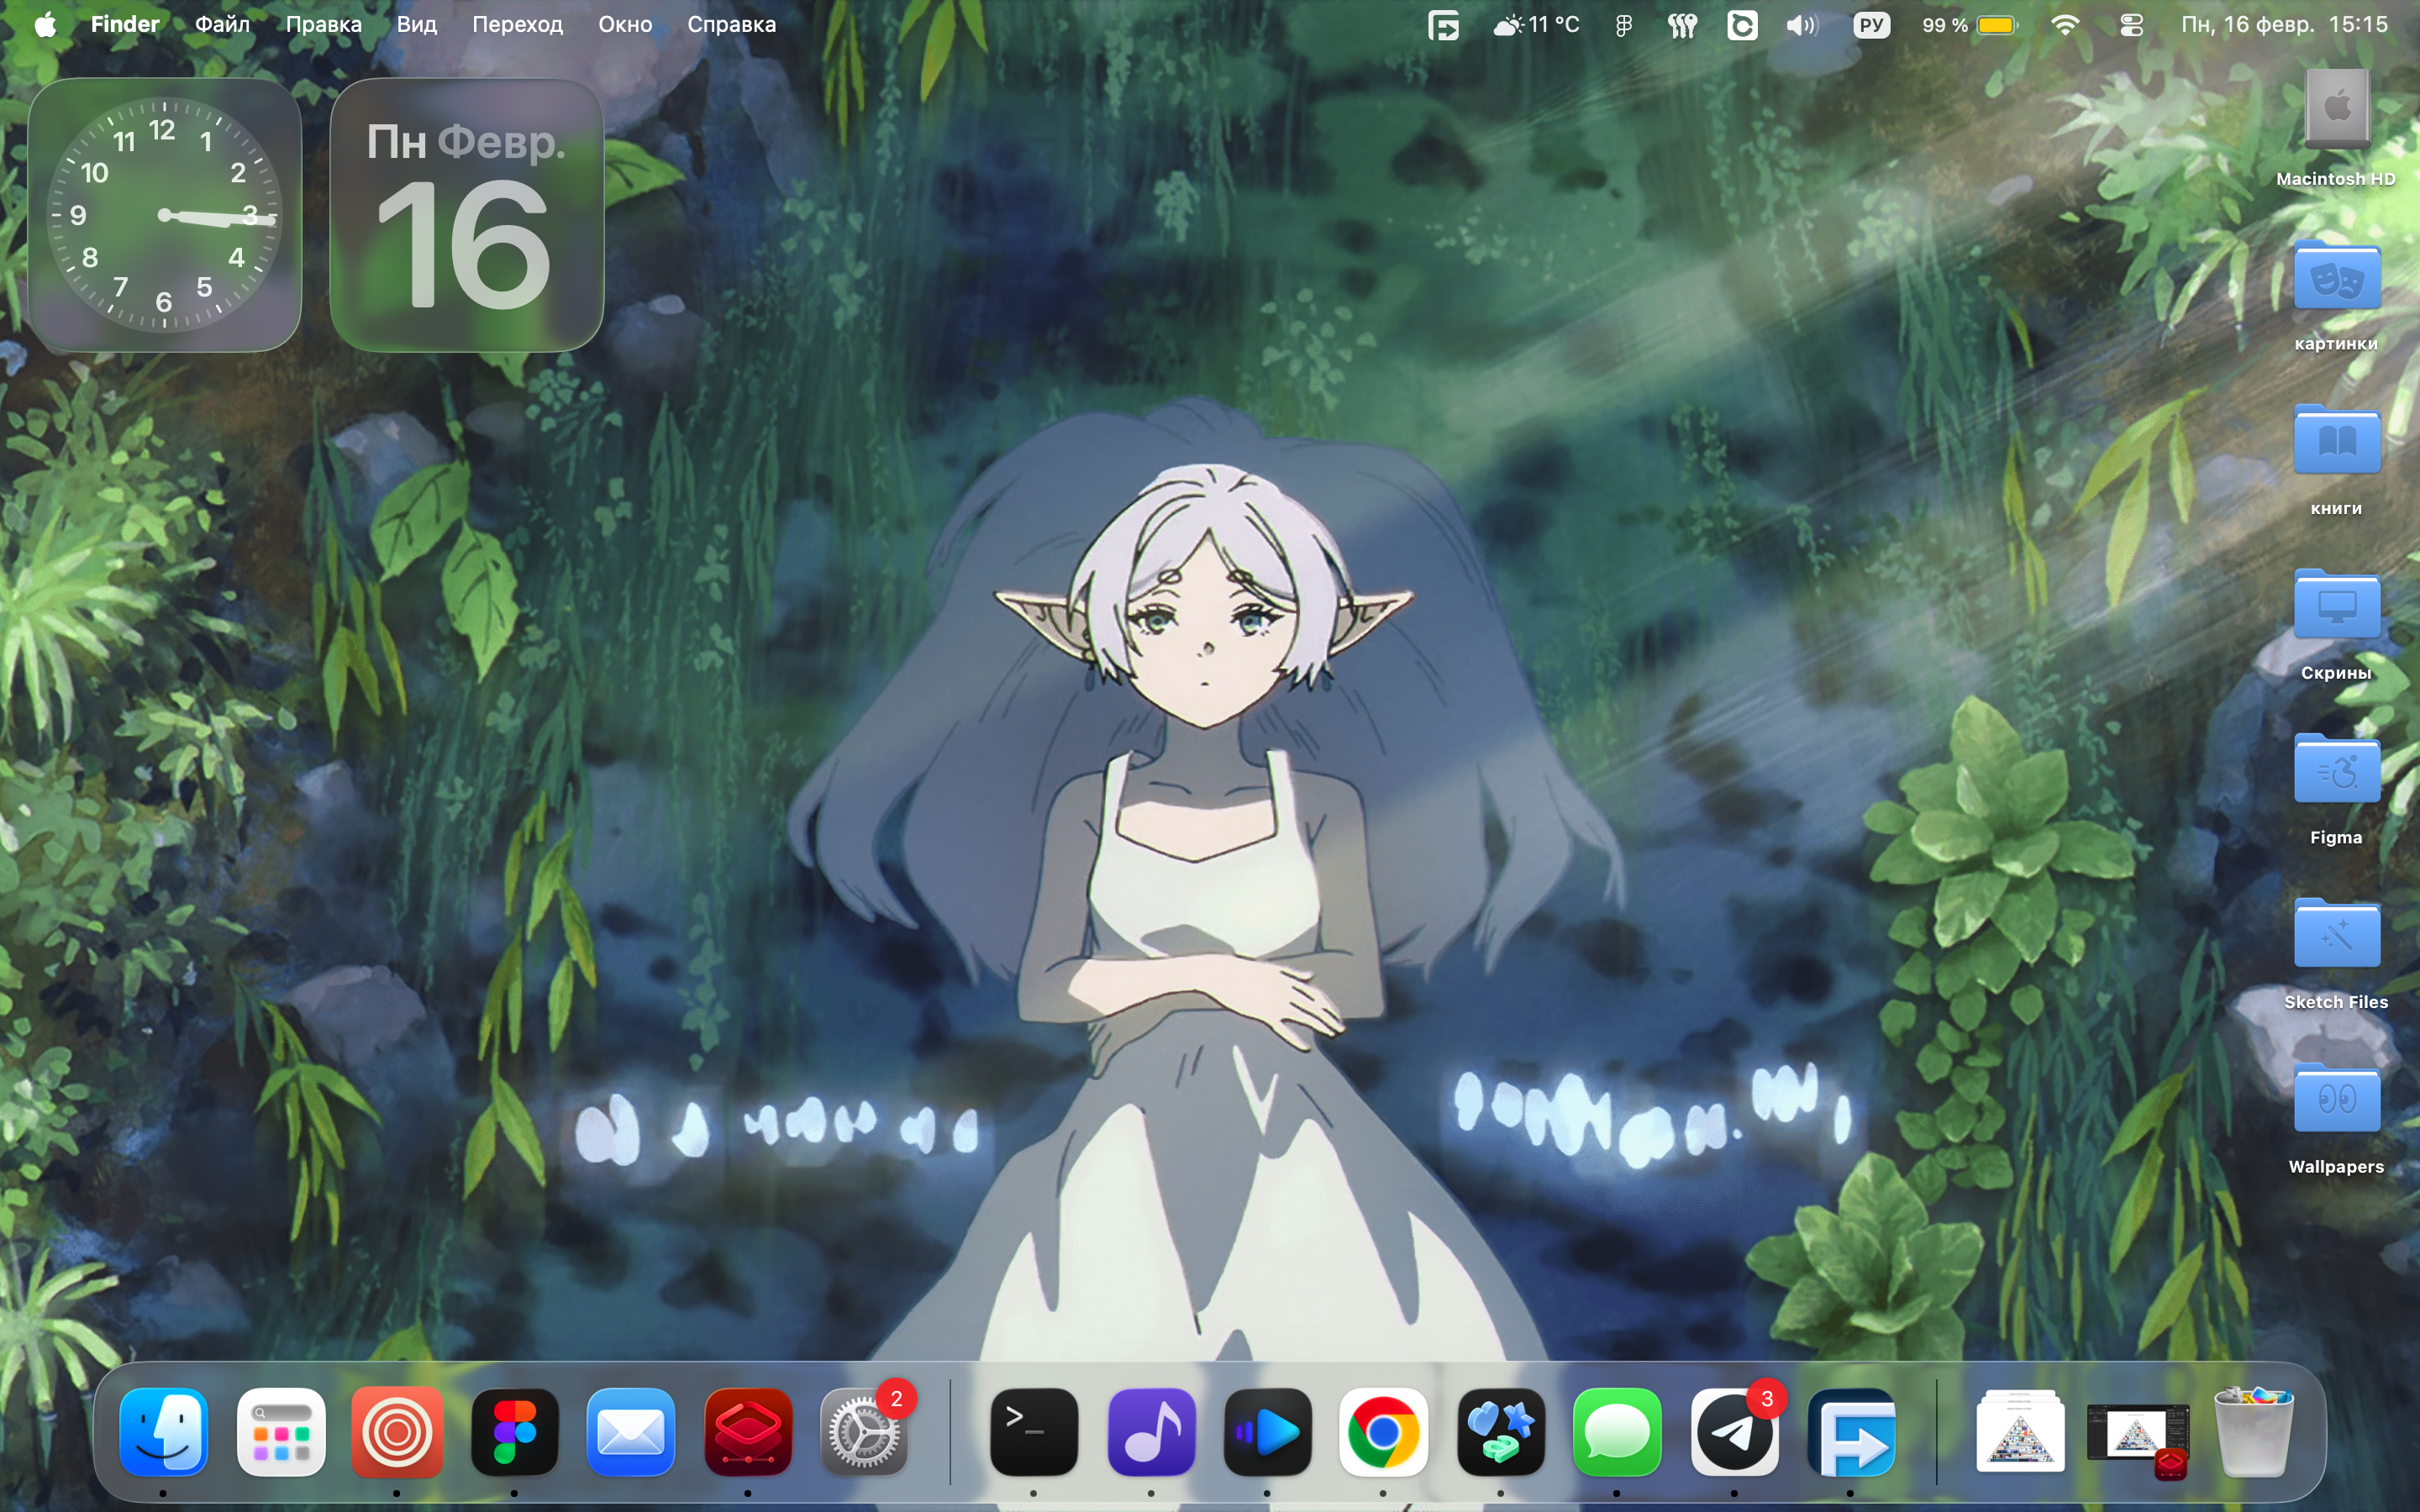Open the Файл menu
Viewport: 2420px width, 1512px height.
click(x=222, y=25)
